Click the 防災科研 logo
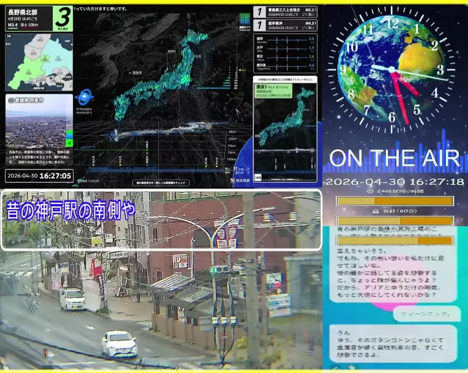Image resolution: width=468 pixels, height=373 pixels. click(x=240, y=180)
